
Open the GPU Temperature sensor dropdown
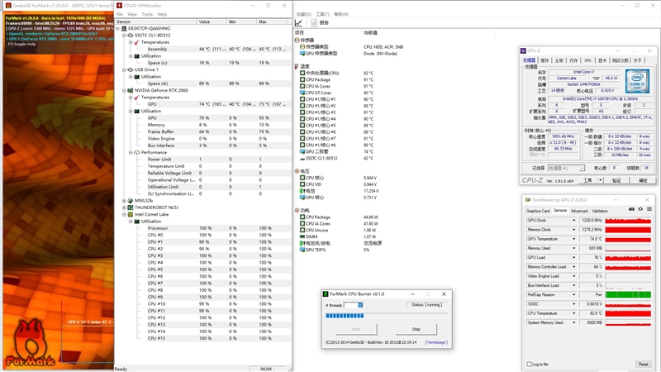[573, 239]
